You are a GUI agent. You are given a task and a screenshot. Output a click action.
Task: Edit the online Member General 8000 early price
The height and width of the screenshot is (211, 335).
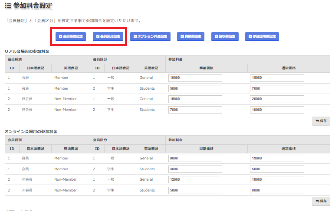(x=195, y=158)
